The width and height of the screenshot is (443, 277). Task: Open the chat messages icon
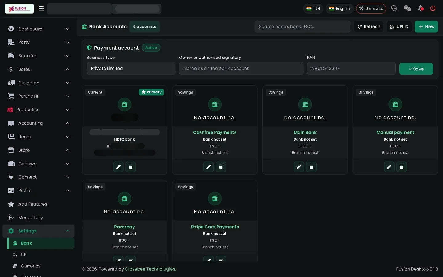tap(407, 8)
